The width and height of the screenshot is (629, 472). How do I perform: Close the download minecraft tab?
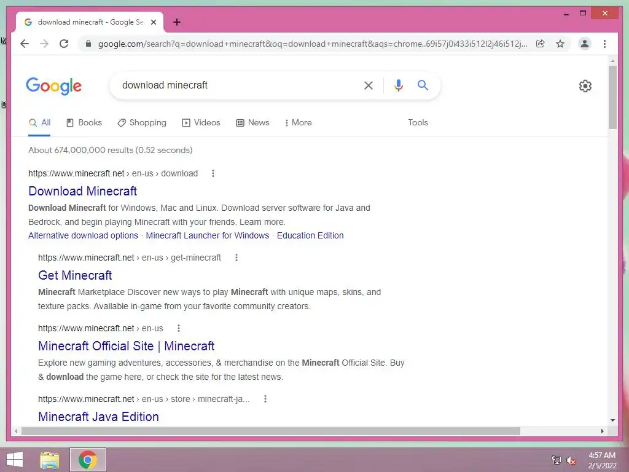click(x=153, y=22)
